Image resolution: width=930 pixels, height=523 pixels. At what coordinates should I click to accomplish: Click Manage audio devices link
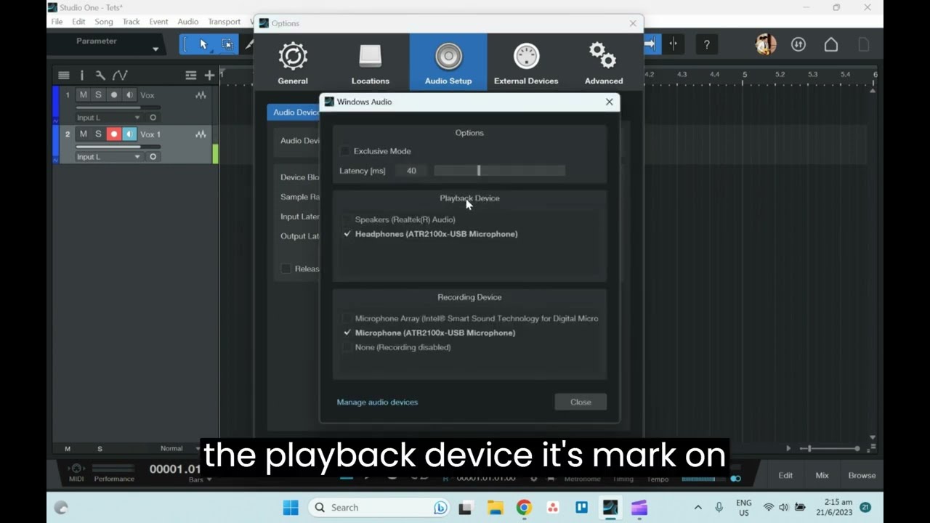(377, 402)
